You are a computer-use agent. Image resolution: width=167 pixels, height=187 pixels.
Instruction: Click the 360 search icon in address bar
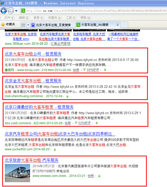pos(23,11)
